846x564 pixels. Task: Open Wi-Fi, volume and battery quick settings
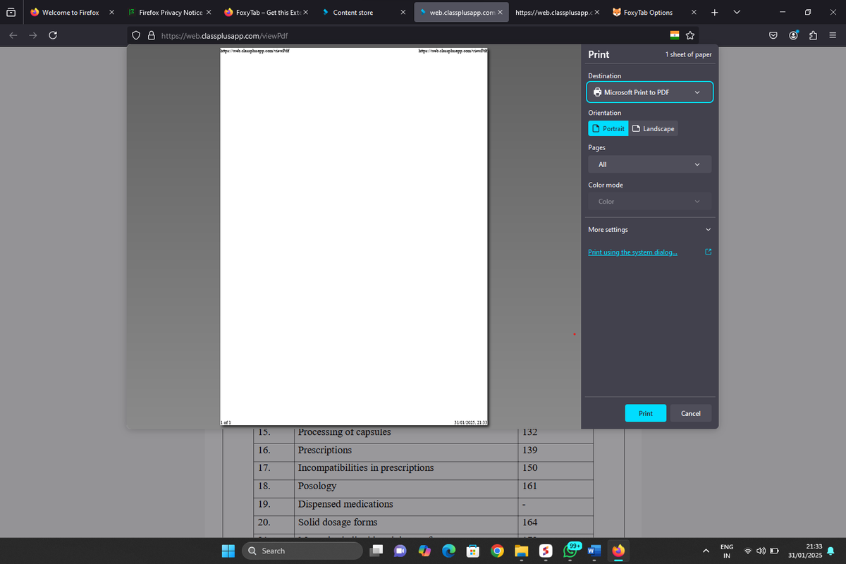[761, 551]
